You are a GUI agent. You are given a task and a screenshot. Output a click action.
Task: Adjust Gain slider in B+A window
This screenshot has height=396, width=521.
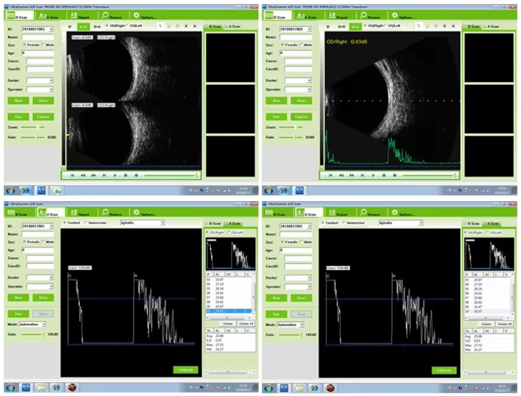(291, 137)
